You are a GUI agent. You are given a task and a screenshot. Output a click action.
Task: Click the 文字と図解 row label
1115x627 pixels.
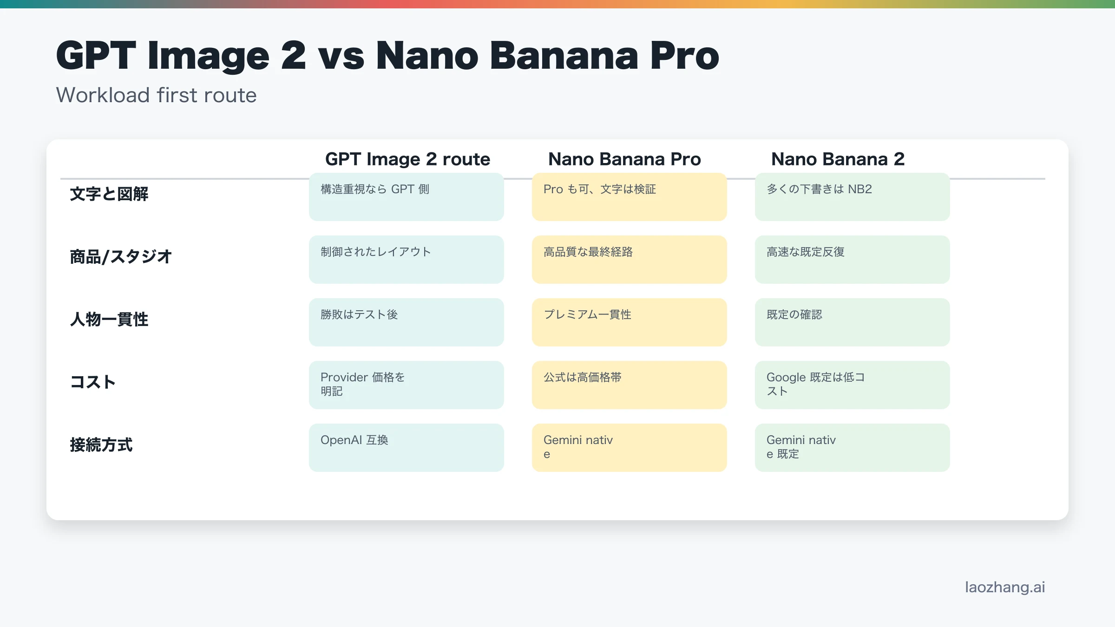click(109, 194)
